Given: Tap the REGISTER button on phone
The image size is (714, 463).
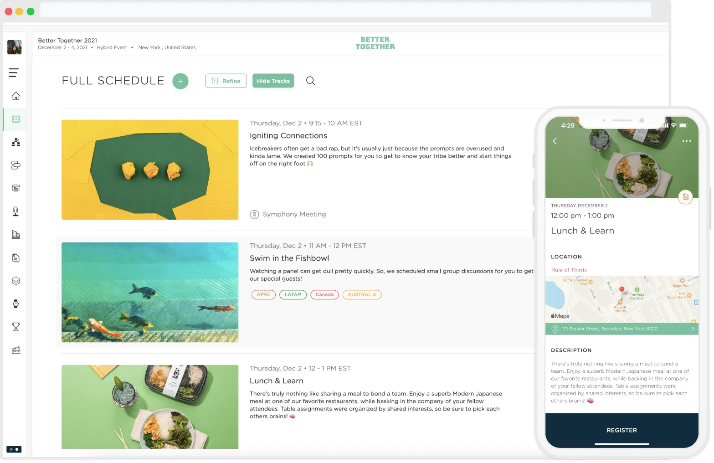Looking at the screenshot, I should pos(622,430).
